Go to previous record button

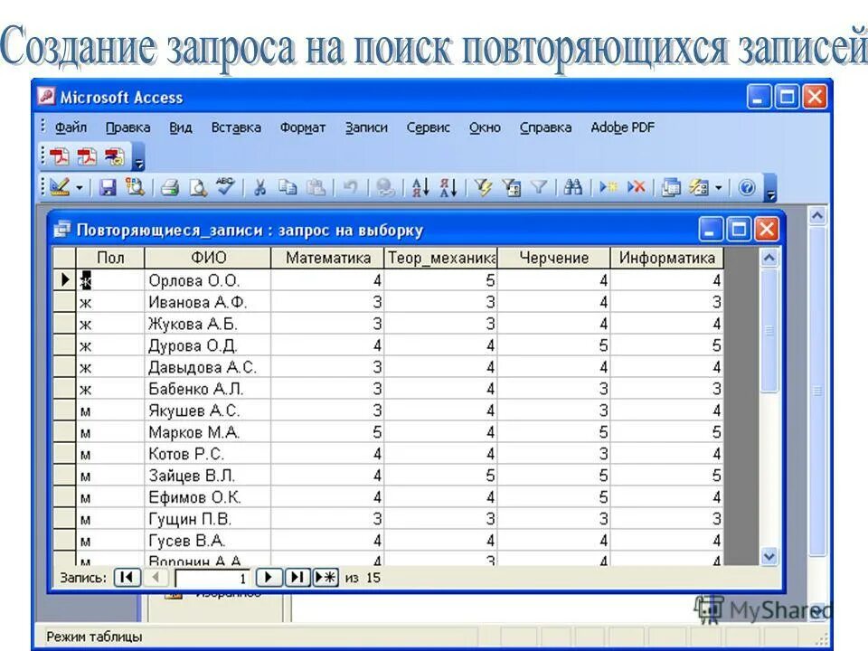click(x=156, y=578)
